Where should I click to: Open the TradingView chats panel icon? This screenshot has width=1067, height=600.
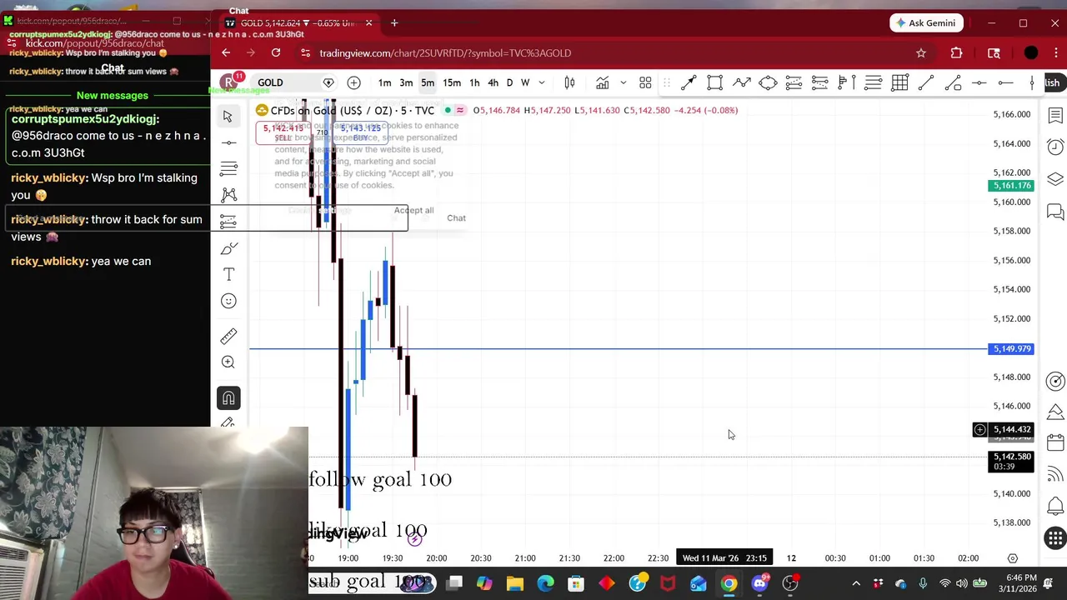(x=1055, y=212)
